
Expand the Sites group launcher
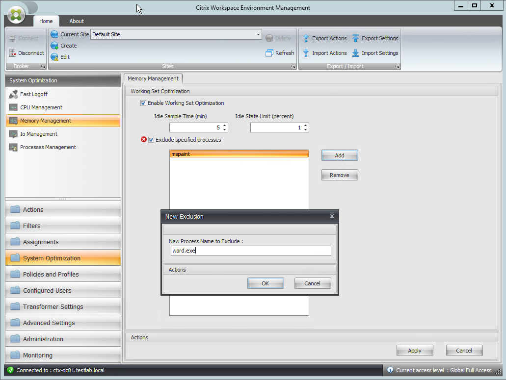click(293, 66)
